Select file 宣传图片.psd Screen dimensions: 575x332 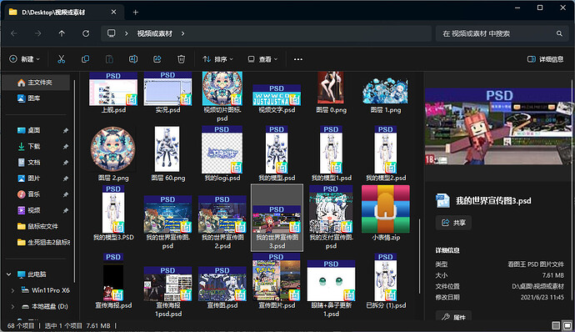[277, 281]
